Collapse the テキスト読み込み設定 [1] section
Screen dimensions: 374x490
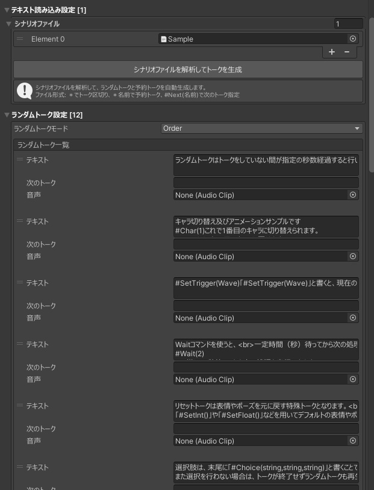(7, 10)
